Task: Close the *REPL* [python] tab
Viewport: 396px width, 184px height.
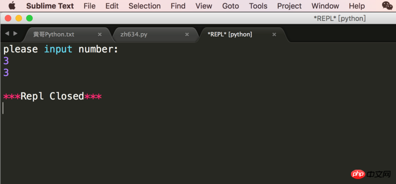Action: (x=274, y=35)
